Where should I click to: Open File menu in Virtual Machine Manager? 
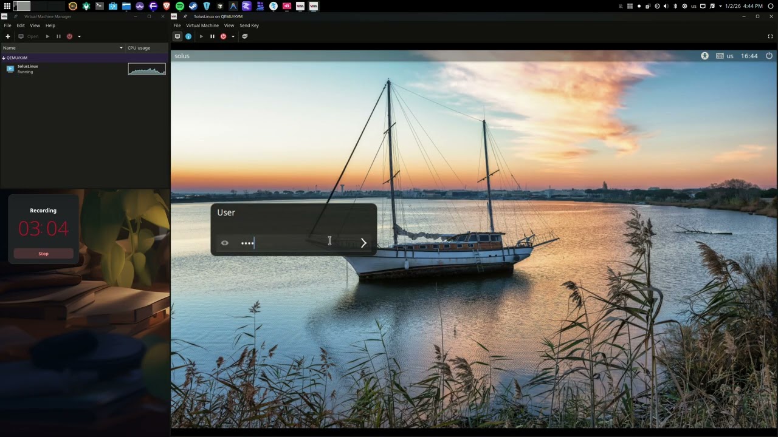7,25
